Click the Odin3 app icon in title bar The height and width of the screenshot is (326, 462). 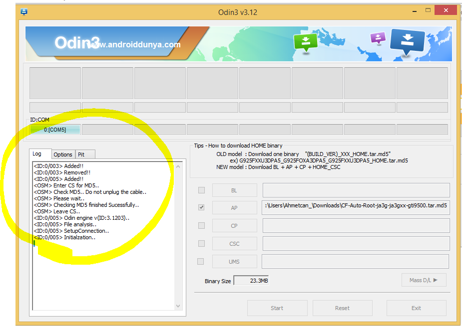(x=24, y=12)
